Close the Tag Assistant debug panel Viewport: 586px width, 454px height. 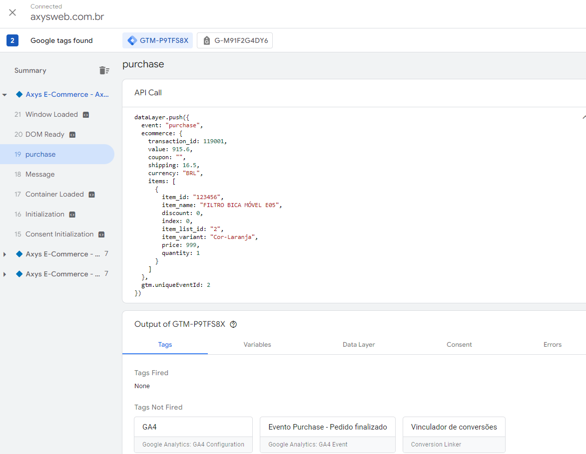click(x=12, y=12)
